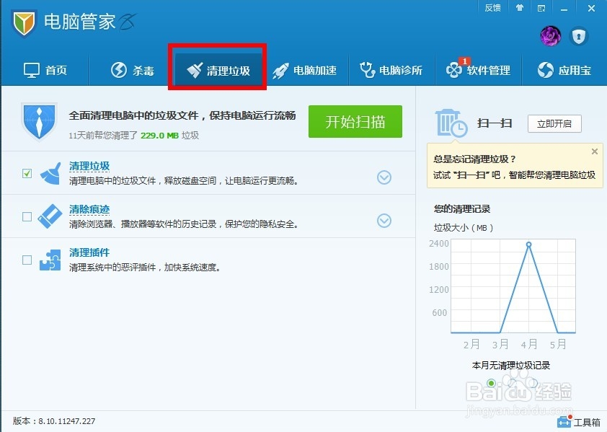
Task: Click the monitor icon on 首页 tab
Action: [31, 71]
